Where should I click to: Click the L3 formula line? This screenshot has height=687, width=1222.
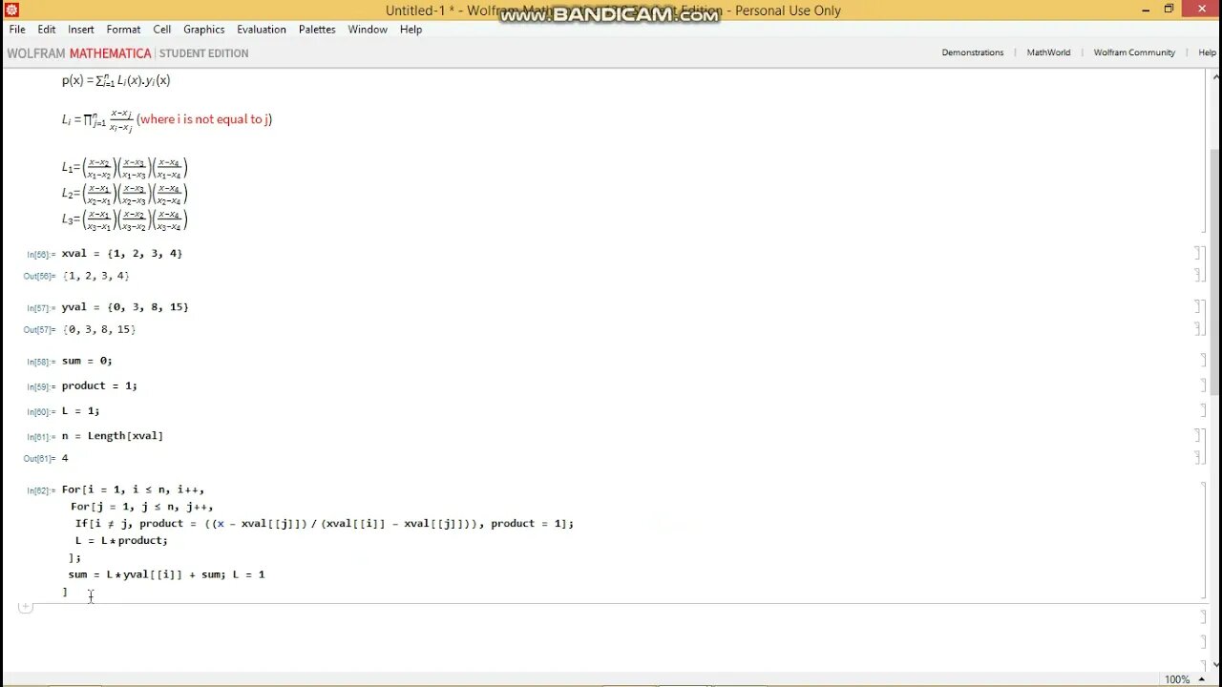125,219
